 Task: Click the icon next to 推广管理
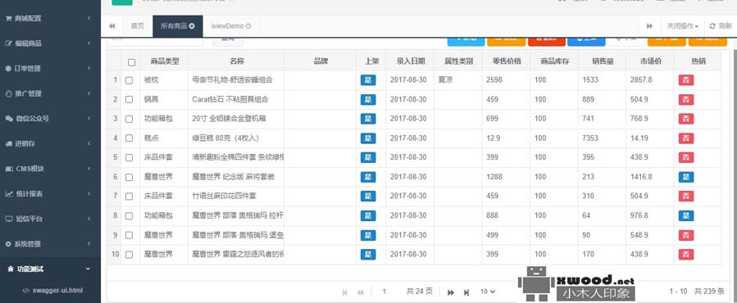pos(8,93)
